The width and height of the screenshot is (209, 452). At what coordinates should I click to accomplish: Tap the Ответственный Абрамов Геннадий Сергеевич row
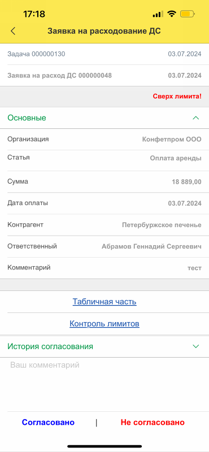(104, 246)
